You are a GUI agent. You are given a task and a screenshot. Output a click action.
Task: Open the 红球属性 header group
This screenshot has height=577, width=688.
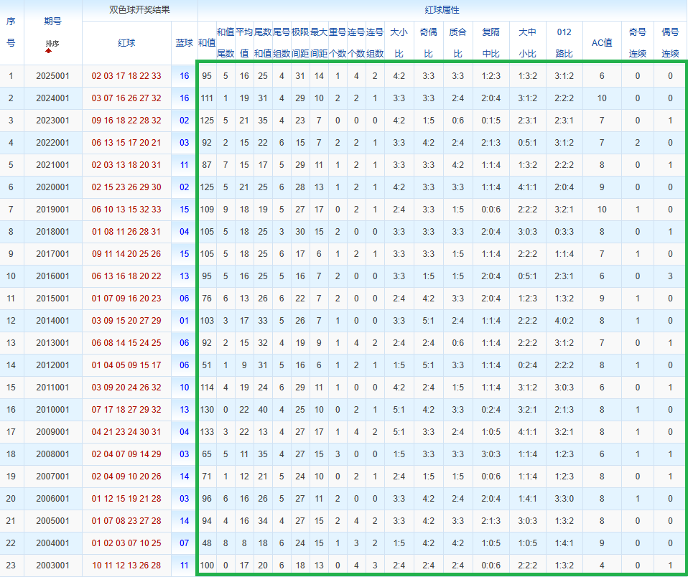[442, 10]
